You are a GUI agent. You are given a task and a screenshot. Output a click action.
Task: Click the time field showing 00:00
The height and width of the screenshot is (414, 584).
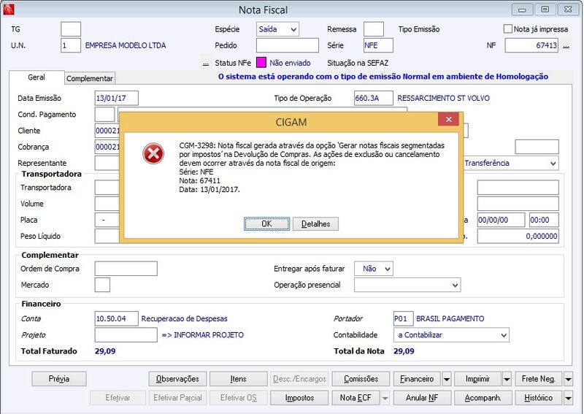click(544, 221)
